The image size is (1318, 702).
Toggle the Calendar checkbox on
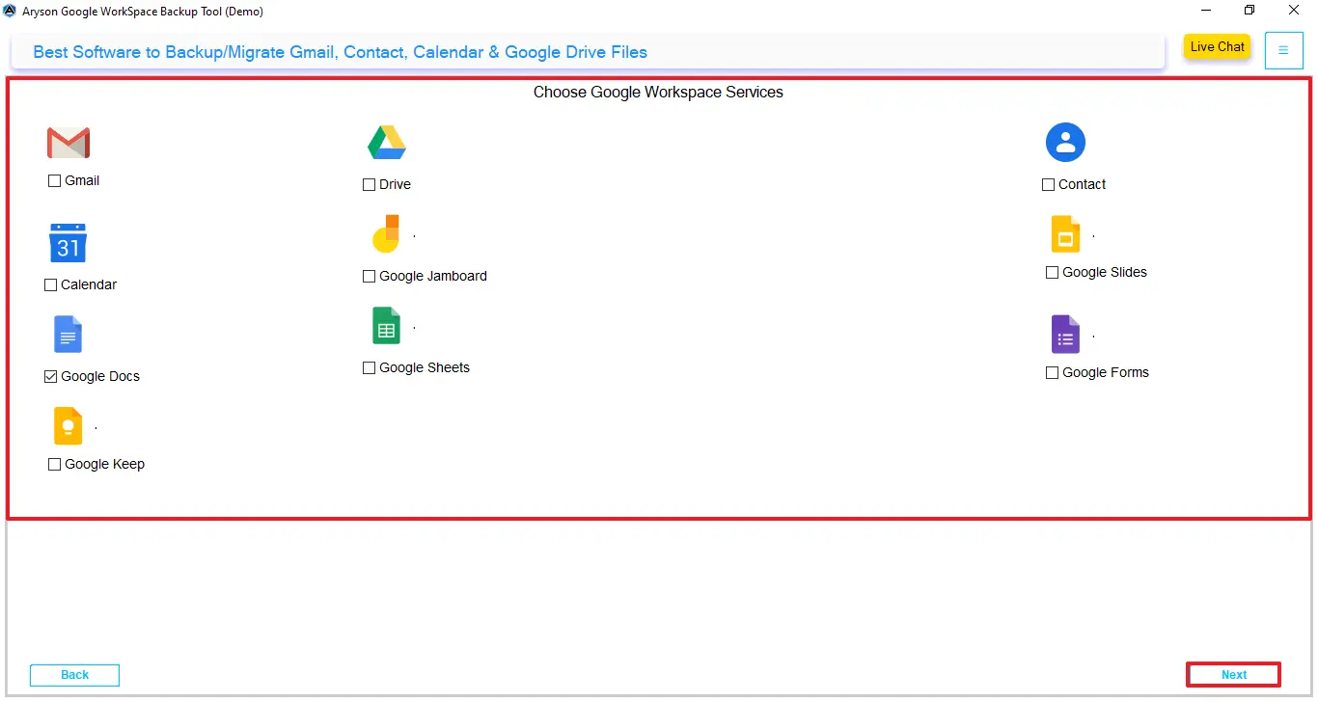click(x=50, y=284)
